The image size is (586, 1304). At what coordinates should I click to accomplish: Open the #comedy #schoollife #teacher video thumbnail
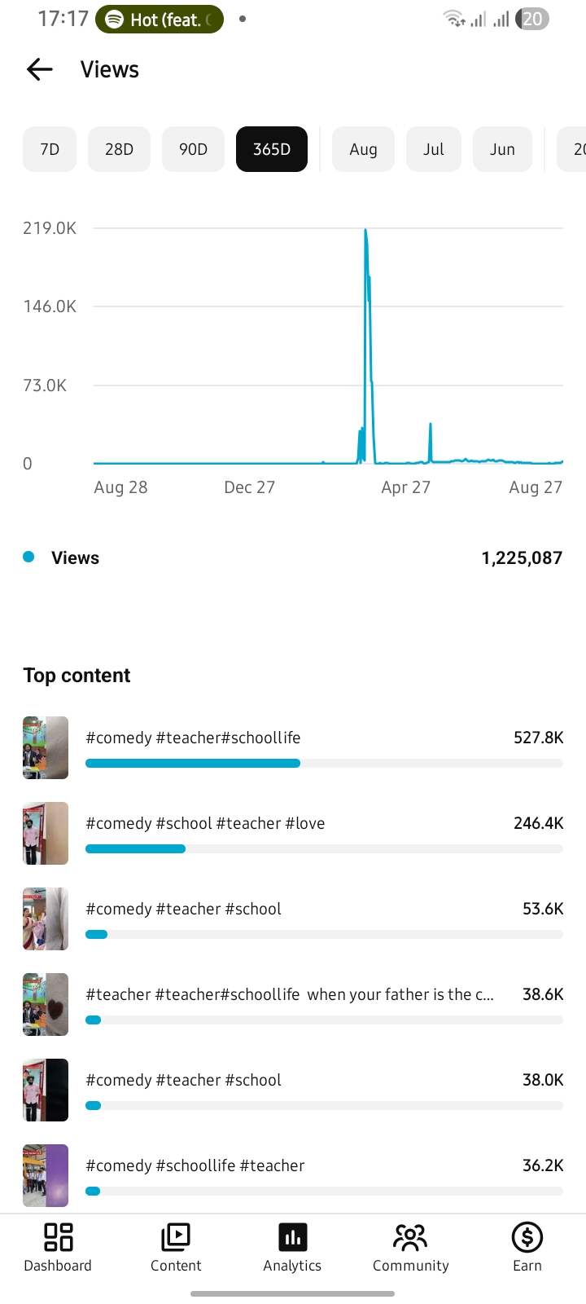46,1176
